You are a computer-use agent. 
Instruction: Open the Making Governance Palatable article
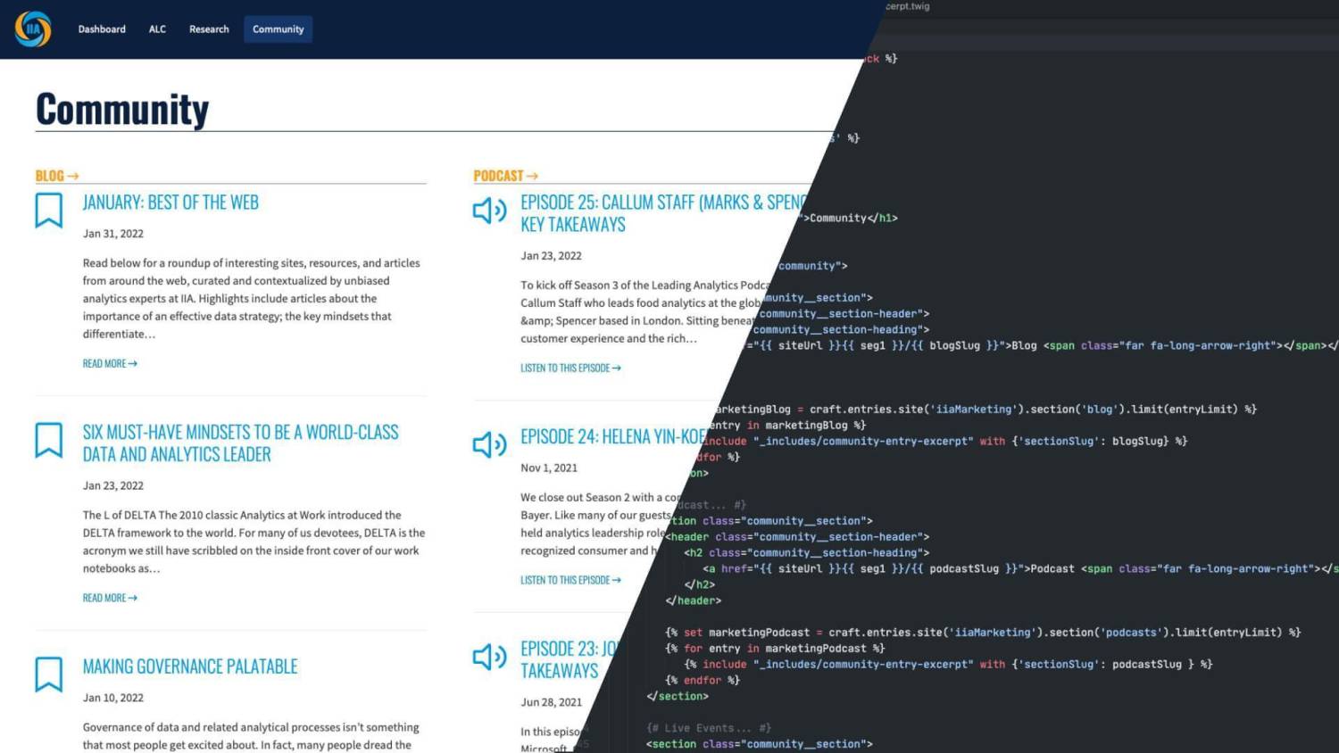(190, 666)
